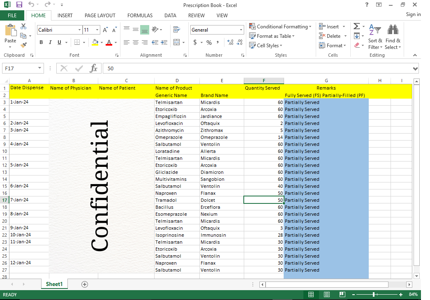This screenshot has width=430, height=300.
Task: Click the yellow Fill Color swatch
Action: 95,42
